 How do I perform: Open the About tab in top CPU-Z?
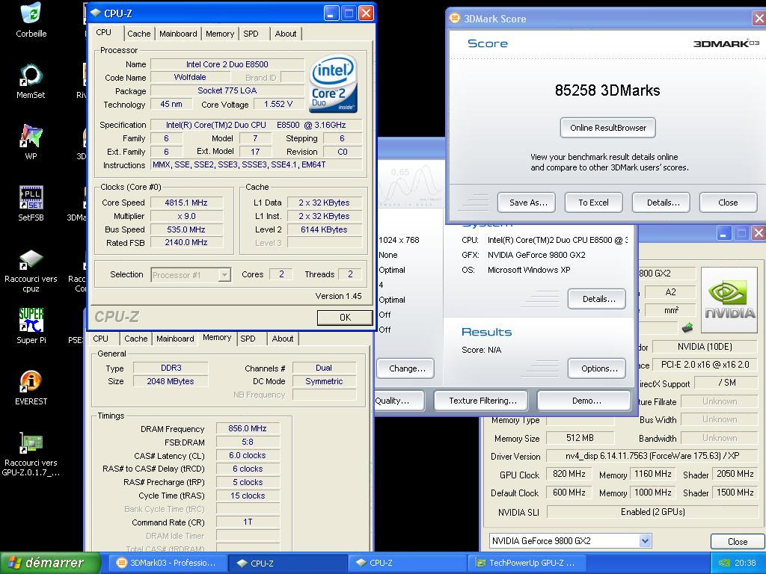(285, 34)
